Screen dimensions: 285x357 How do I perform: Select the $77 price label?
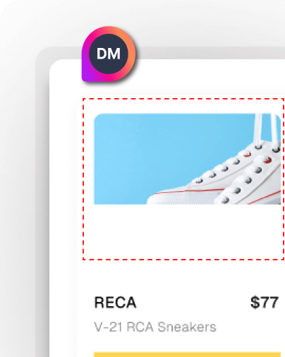(x=265, y=302)
